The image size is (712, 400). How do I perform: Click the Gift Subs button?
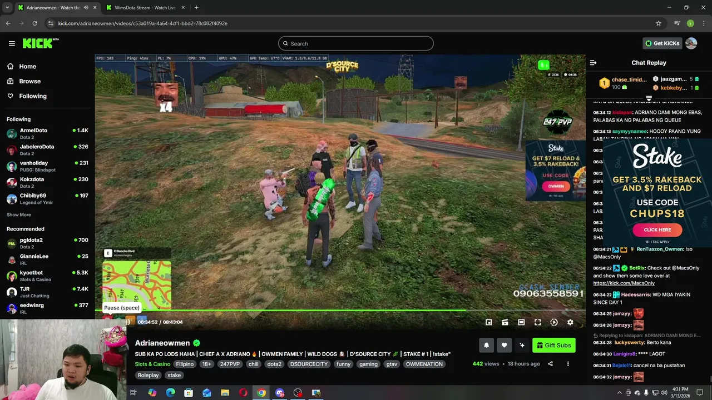coord(553,345)
